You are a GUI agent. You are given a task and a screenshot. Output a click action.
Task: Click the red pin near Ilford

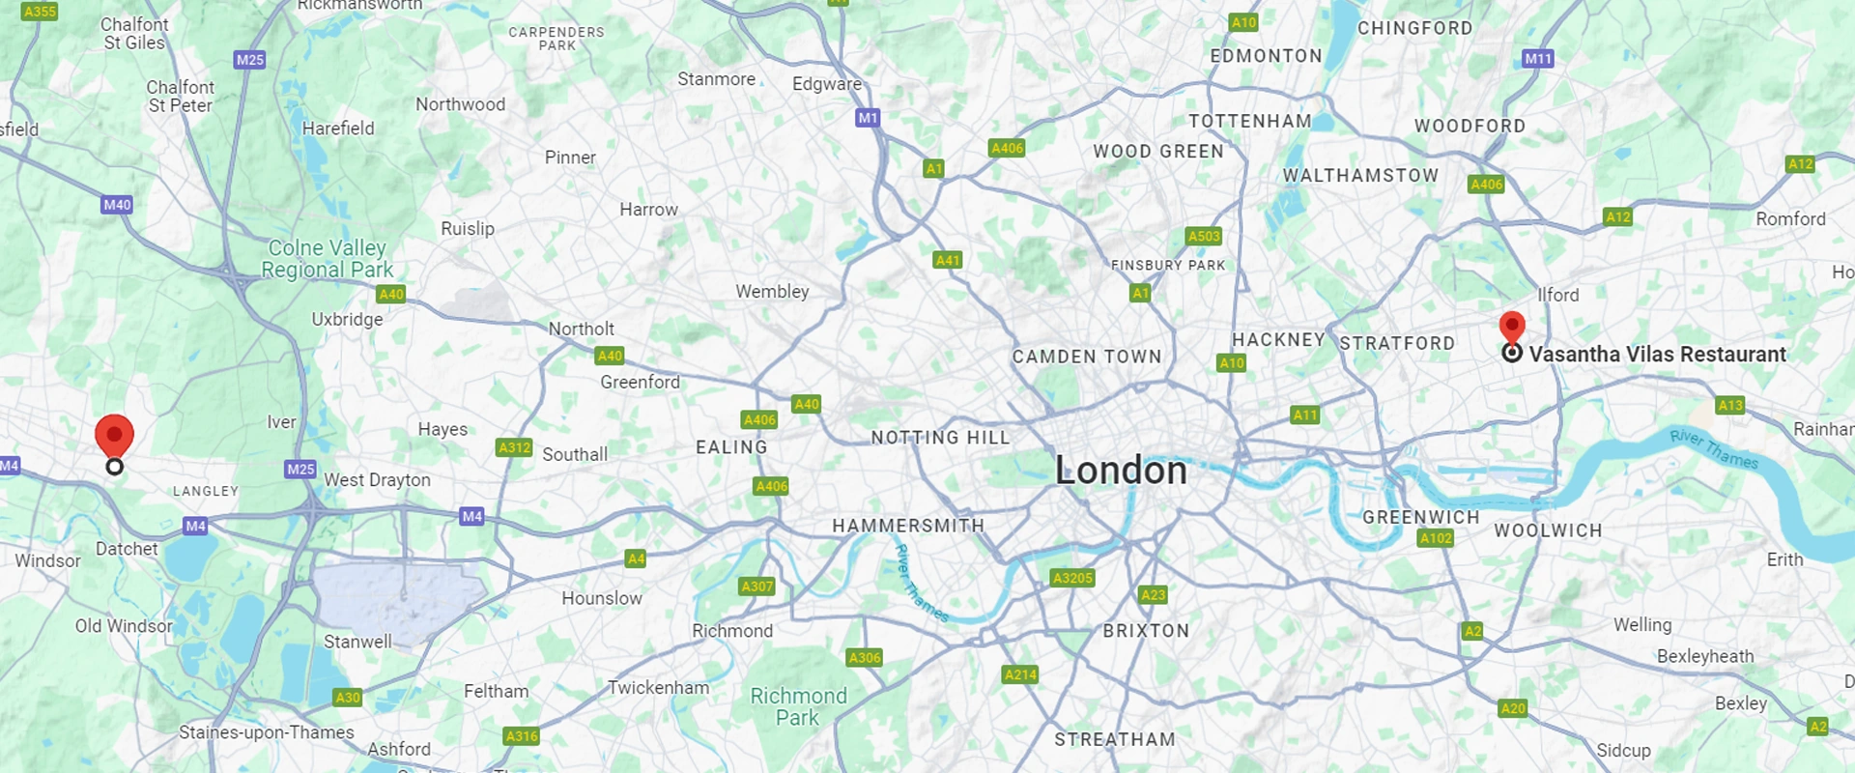[1512, 328]
